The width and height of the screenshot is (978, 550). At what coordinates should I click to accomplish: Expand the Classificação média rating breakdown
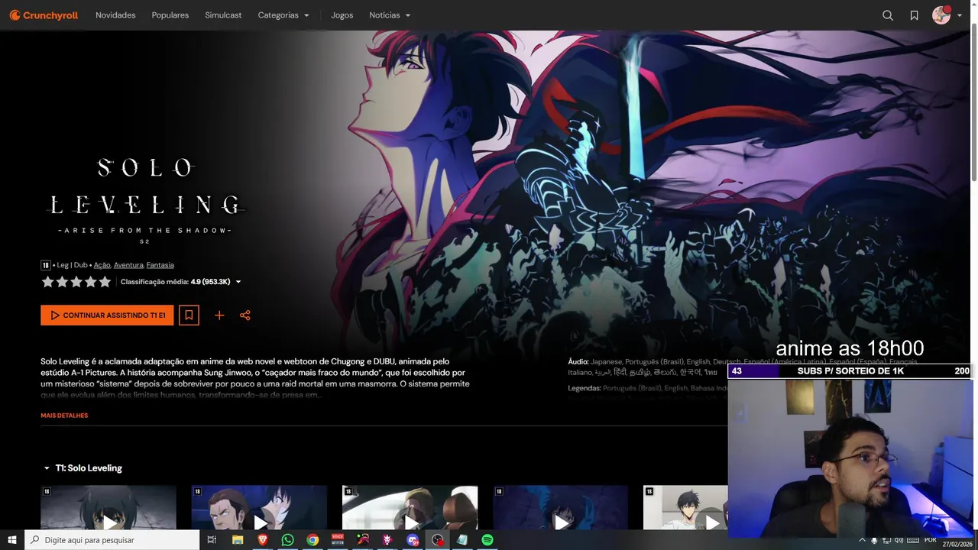tap(181, 282)
